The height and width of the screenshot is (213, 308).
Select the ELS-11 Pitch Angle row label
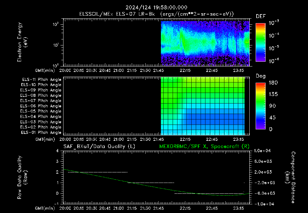pyautogui.click(x=42, y=80)
